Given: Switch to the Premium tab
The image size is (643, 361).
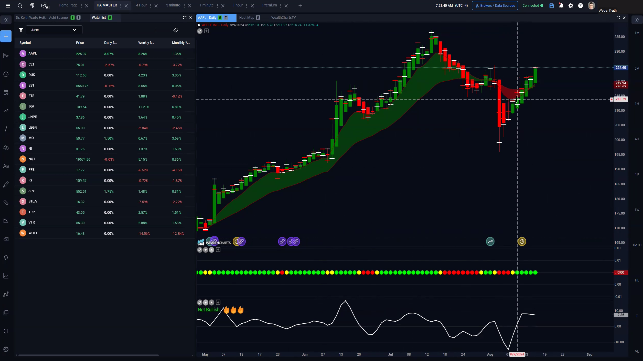Looking at the screenshot, I should [270, 5].
